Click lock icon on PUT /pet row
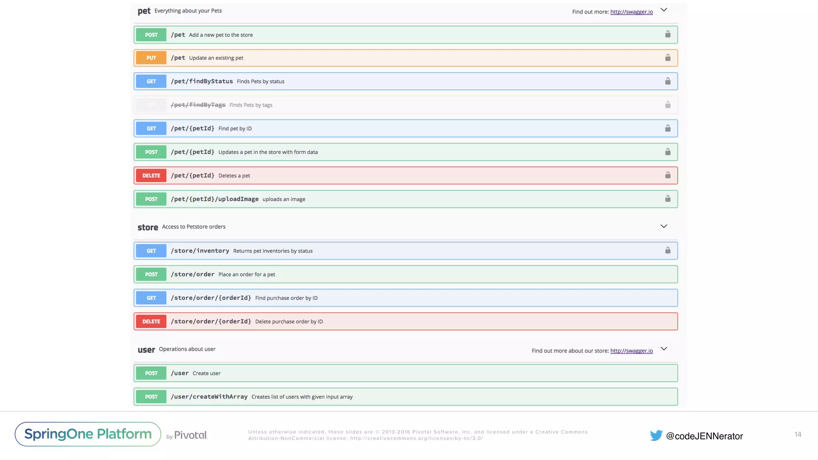 667,57
